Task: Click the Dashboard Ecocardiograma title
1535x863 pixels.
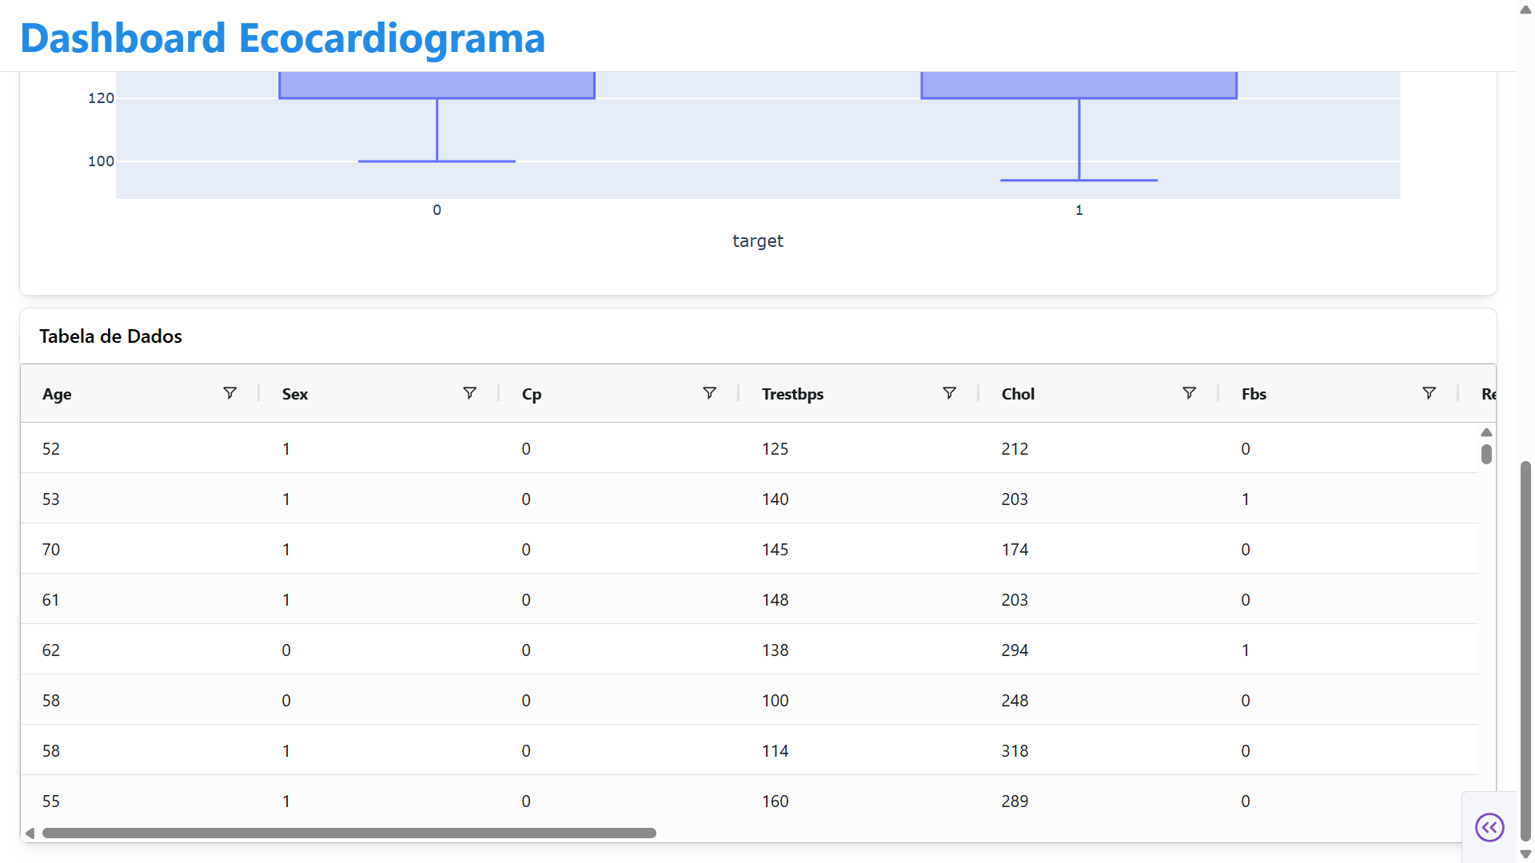Action: pyautogui.click(x=282, y=38)
